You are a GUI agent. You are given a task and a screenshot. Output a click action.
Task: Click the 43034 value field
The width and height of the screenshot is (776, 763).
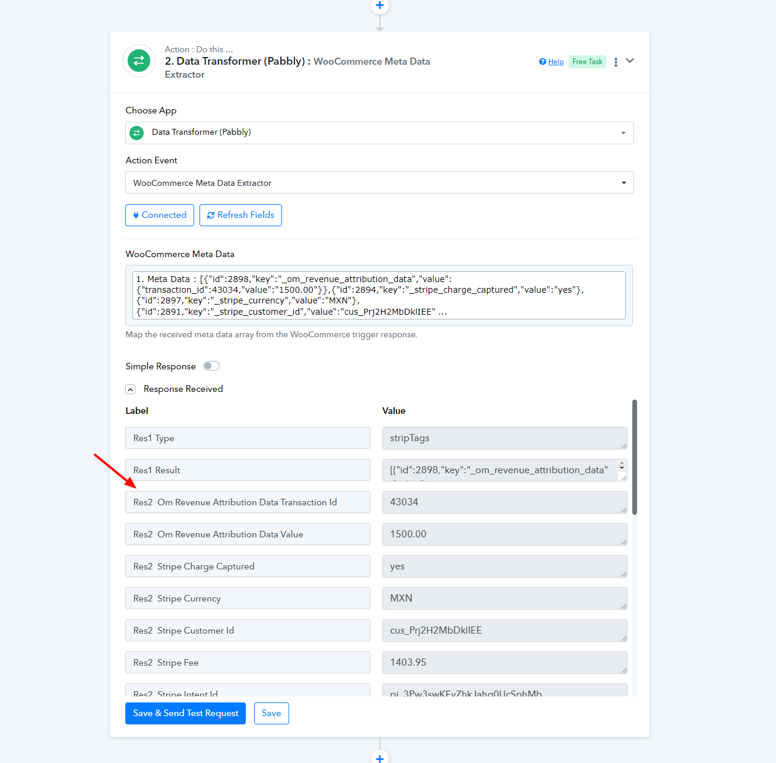pos(505,502)
